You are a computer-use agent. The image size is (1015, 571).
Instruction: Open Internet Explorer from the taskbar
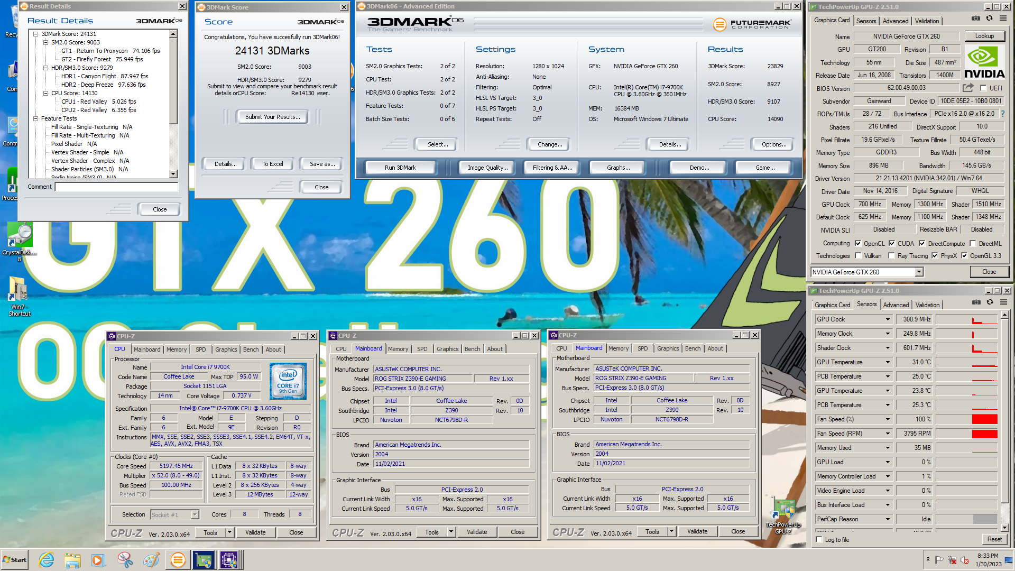click(47, 560)
